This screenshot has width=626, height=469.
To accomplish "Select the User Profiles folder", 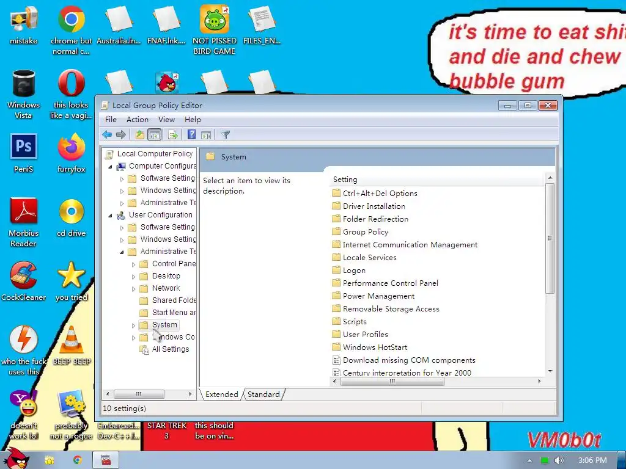I will tap(360, 335).
